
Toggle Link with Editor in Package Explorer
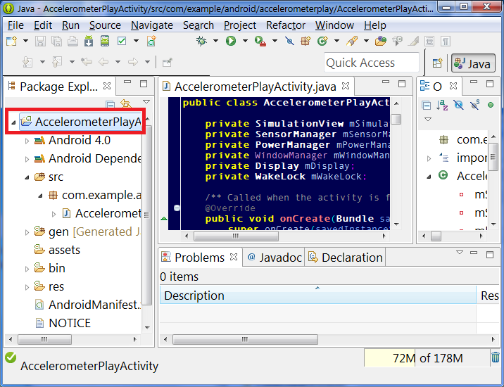[126, 104]
